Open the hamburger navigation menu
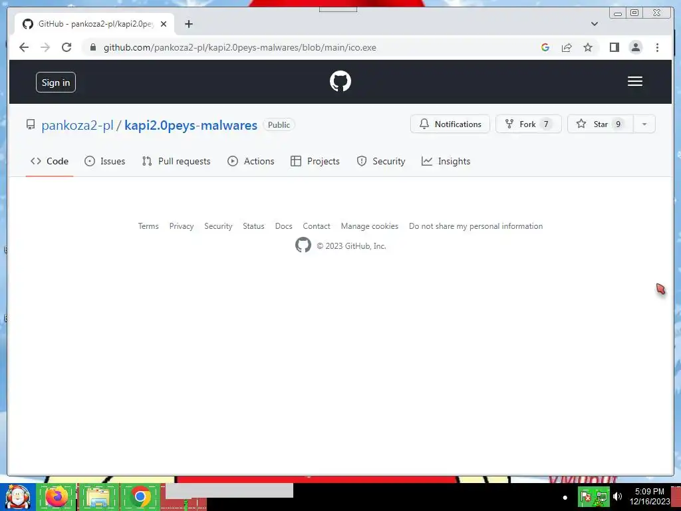 coord(634,81)
